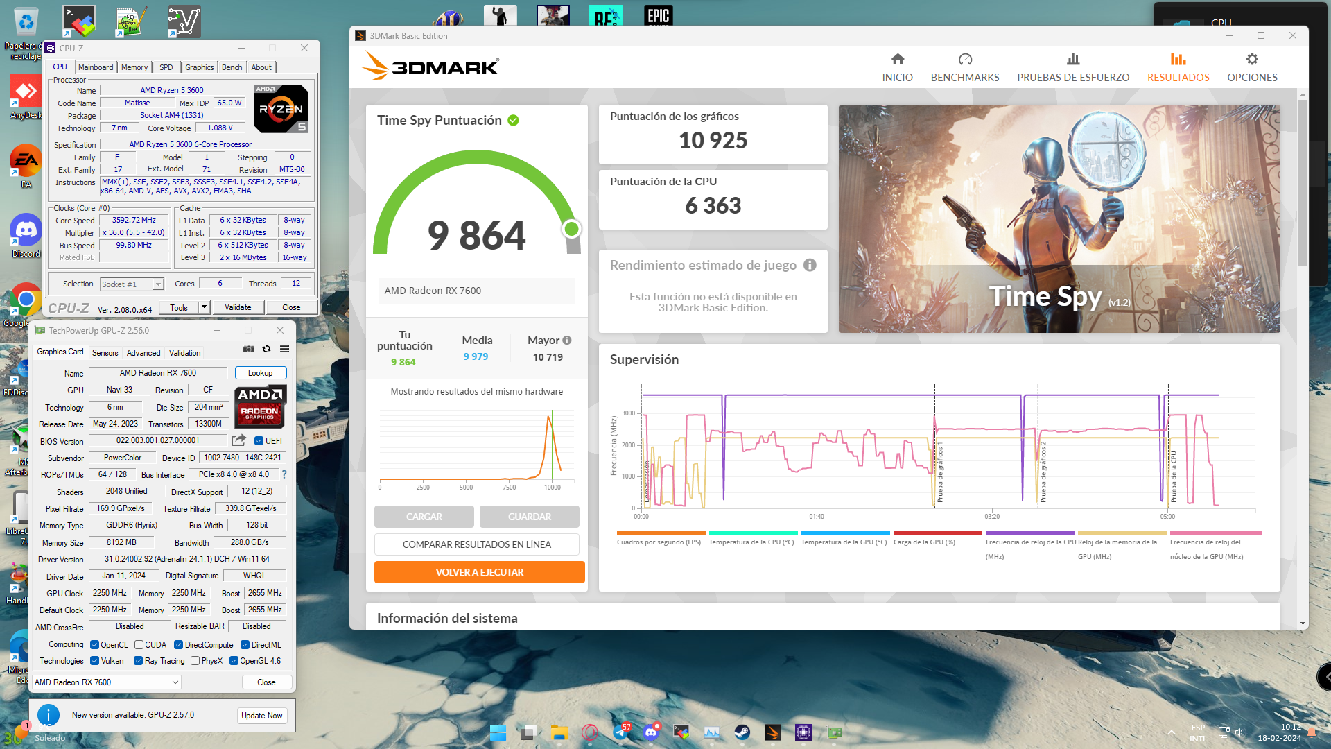Image resolution: width=1331 pixels, height=749 pixels.
Task: Expand the AMD Radeon RX 7600 GPU selector
Action: tap(175, 682)
